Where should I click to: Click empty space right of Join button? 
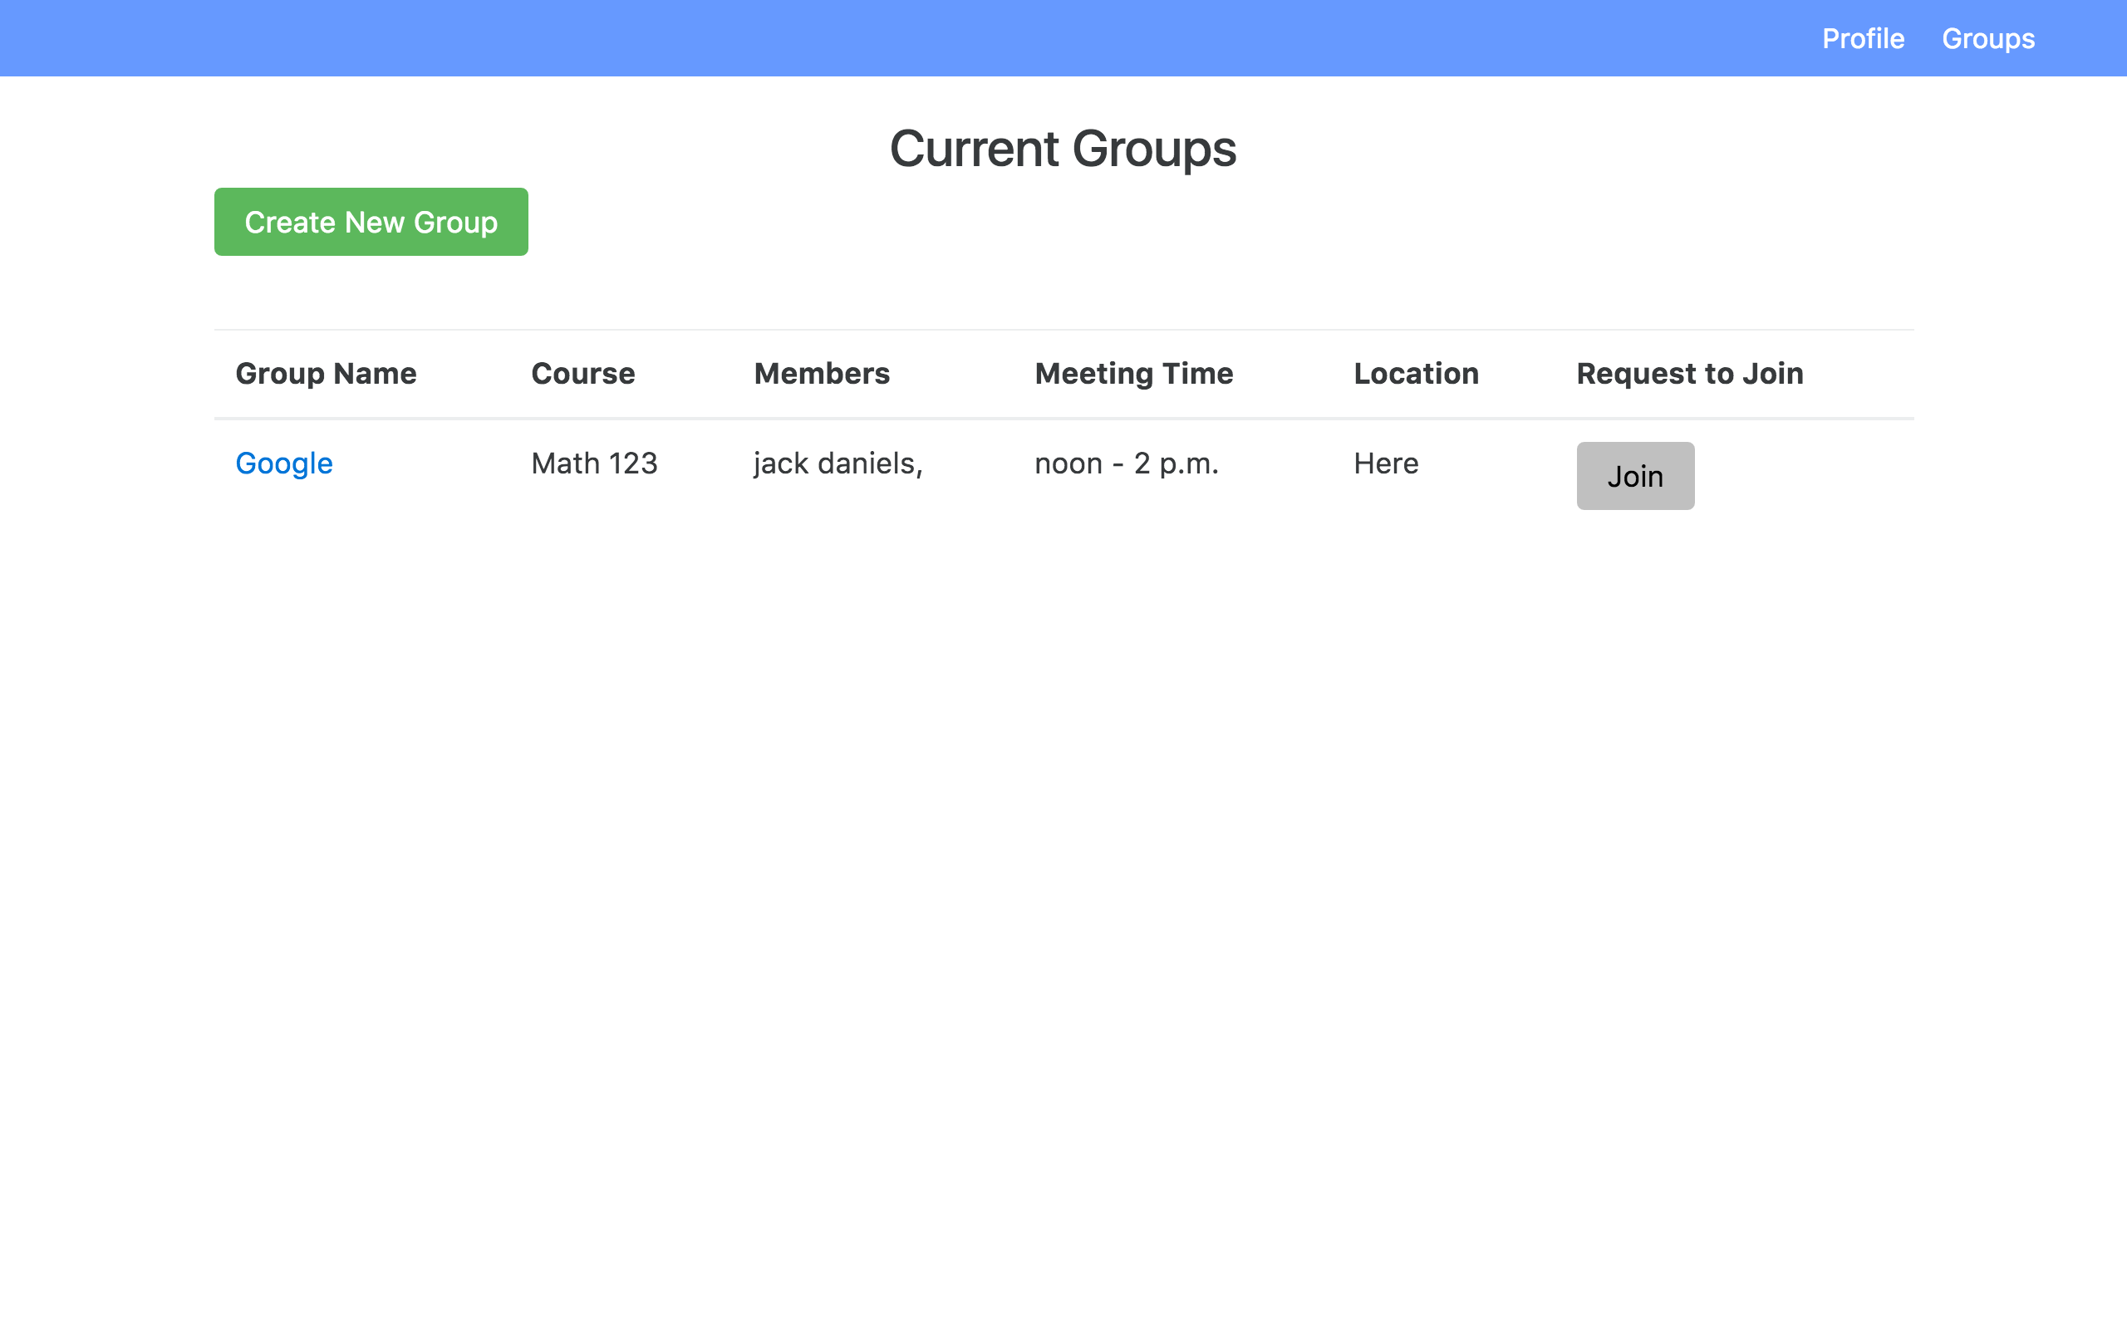[1810, 475]
